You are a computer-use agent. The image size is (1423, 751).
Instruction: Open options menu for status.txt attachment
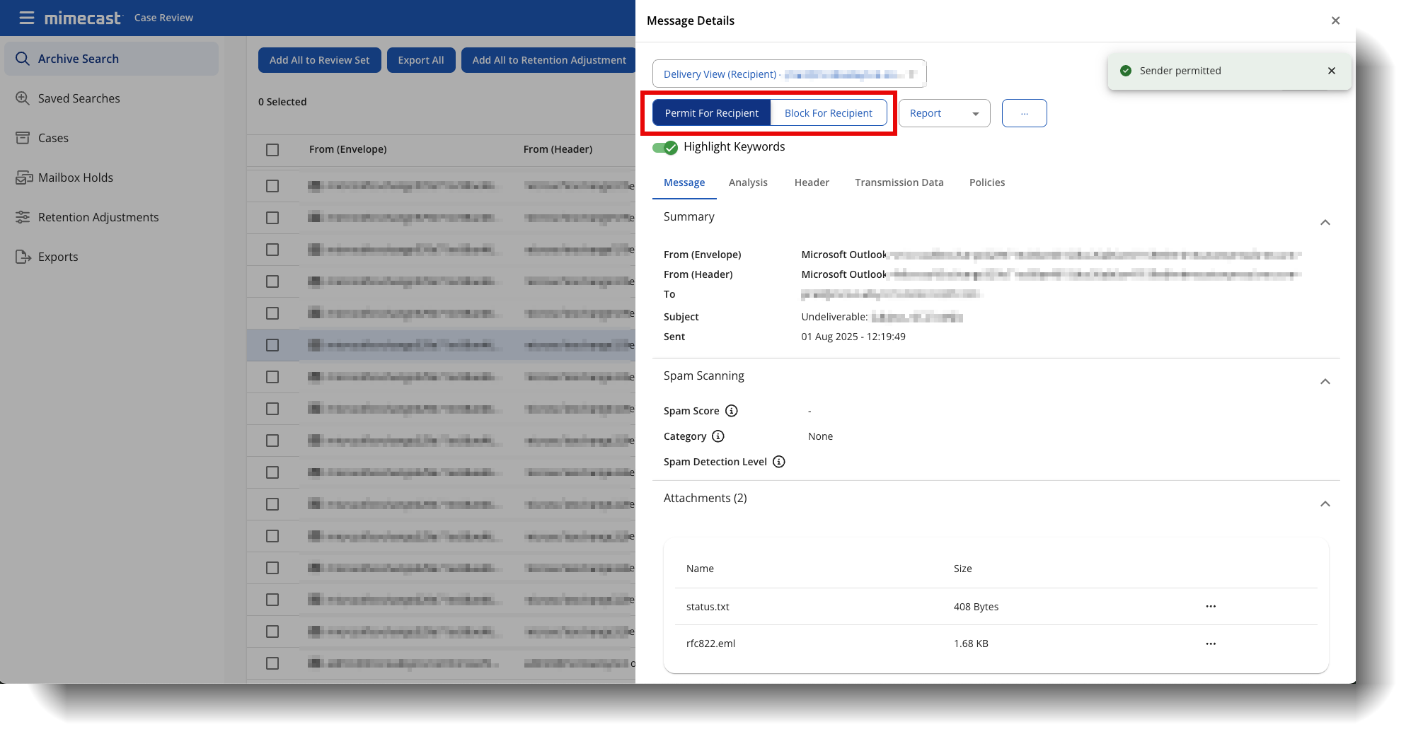pos(1211,606)
